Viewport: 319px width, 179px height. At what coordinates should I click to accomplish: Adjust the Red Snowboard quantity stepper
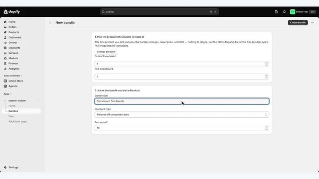click(x=266, y=76)
